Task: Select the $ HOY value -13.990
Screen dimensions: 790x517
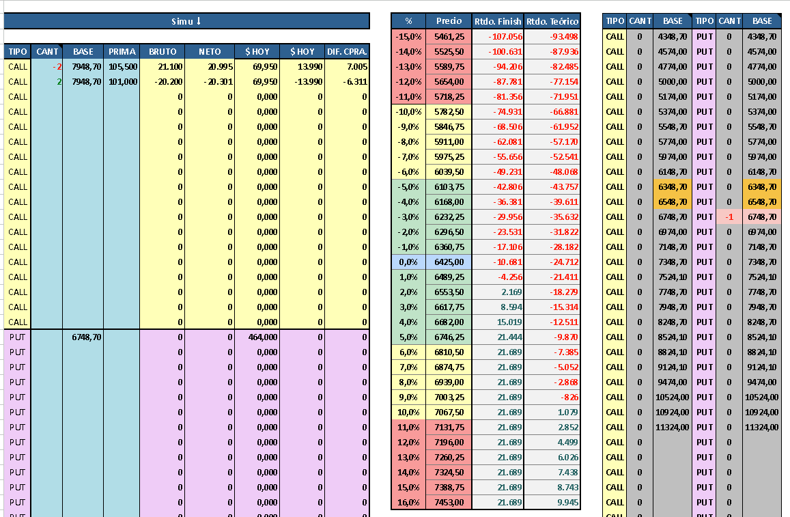Action: click(x=302, y=82)
